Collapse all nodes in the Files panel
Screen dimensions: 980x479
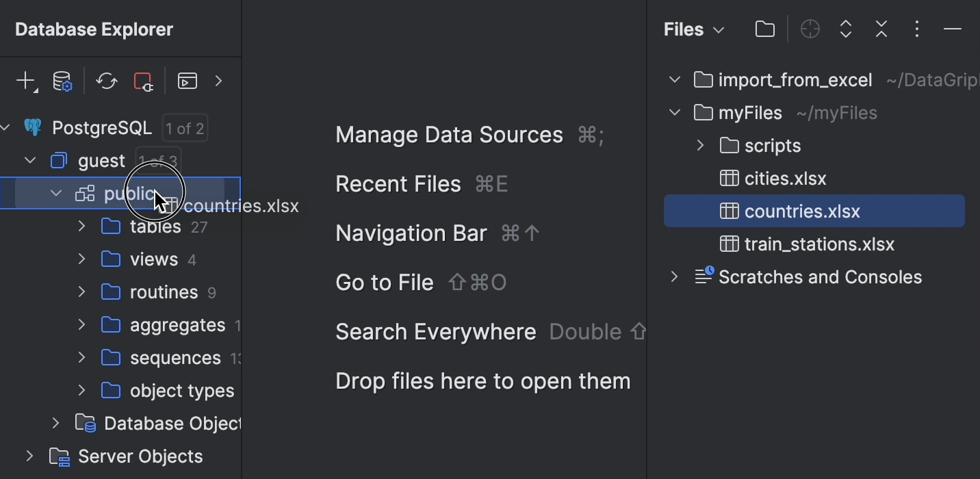coord(881,29)
